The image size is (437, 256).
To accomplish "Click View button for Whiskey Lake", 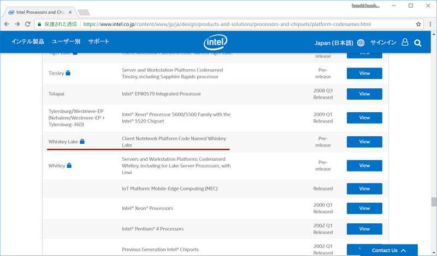I will [x=364, y=142].
